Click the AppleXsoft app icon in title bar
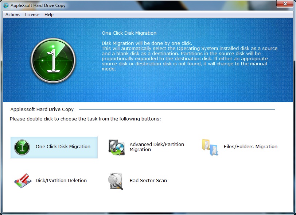The image size is (296, 215). pos(6,5)
